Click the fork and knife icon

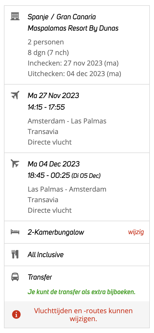point(15,255)
